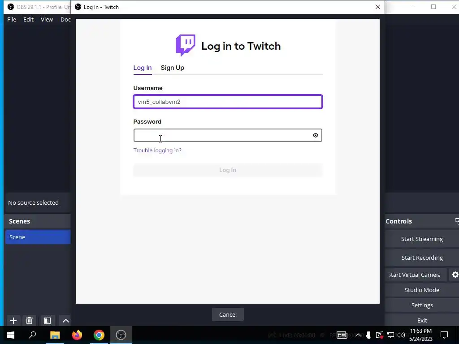Screen dimensions: 459x344
Task: Cancel the Twitch login dialog
Action: pos(228,314)
